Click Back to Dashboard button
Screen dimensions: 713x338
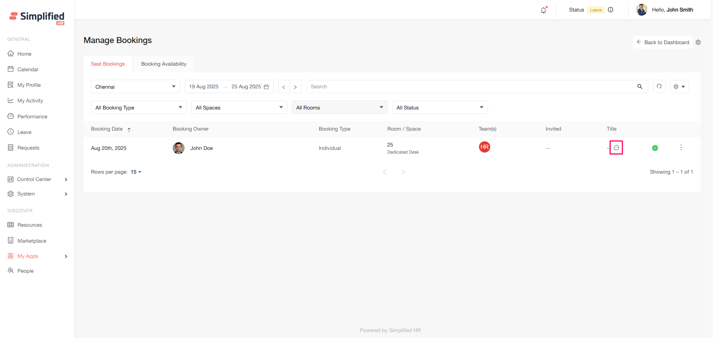(662, 42)
